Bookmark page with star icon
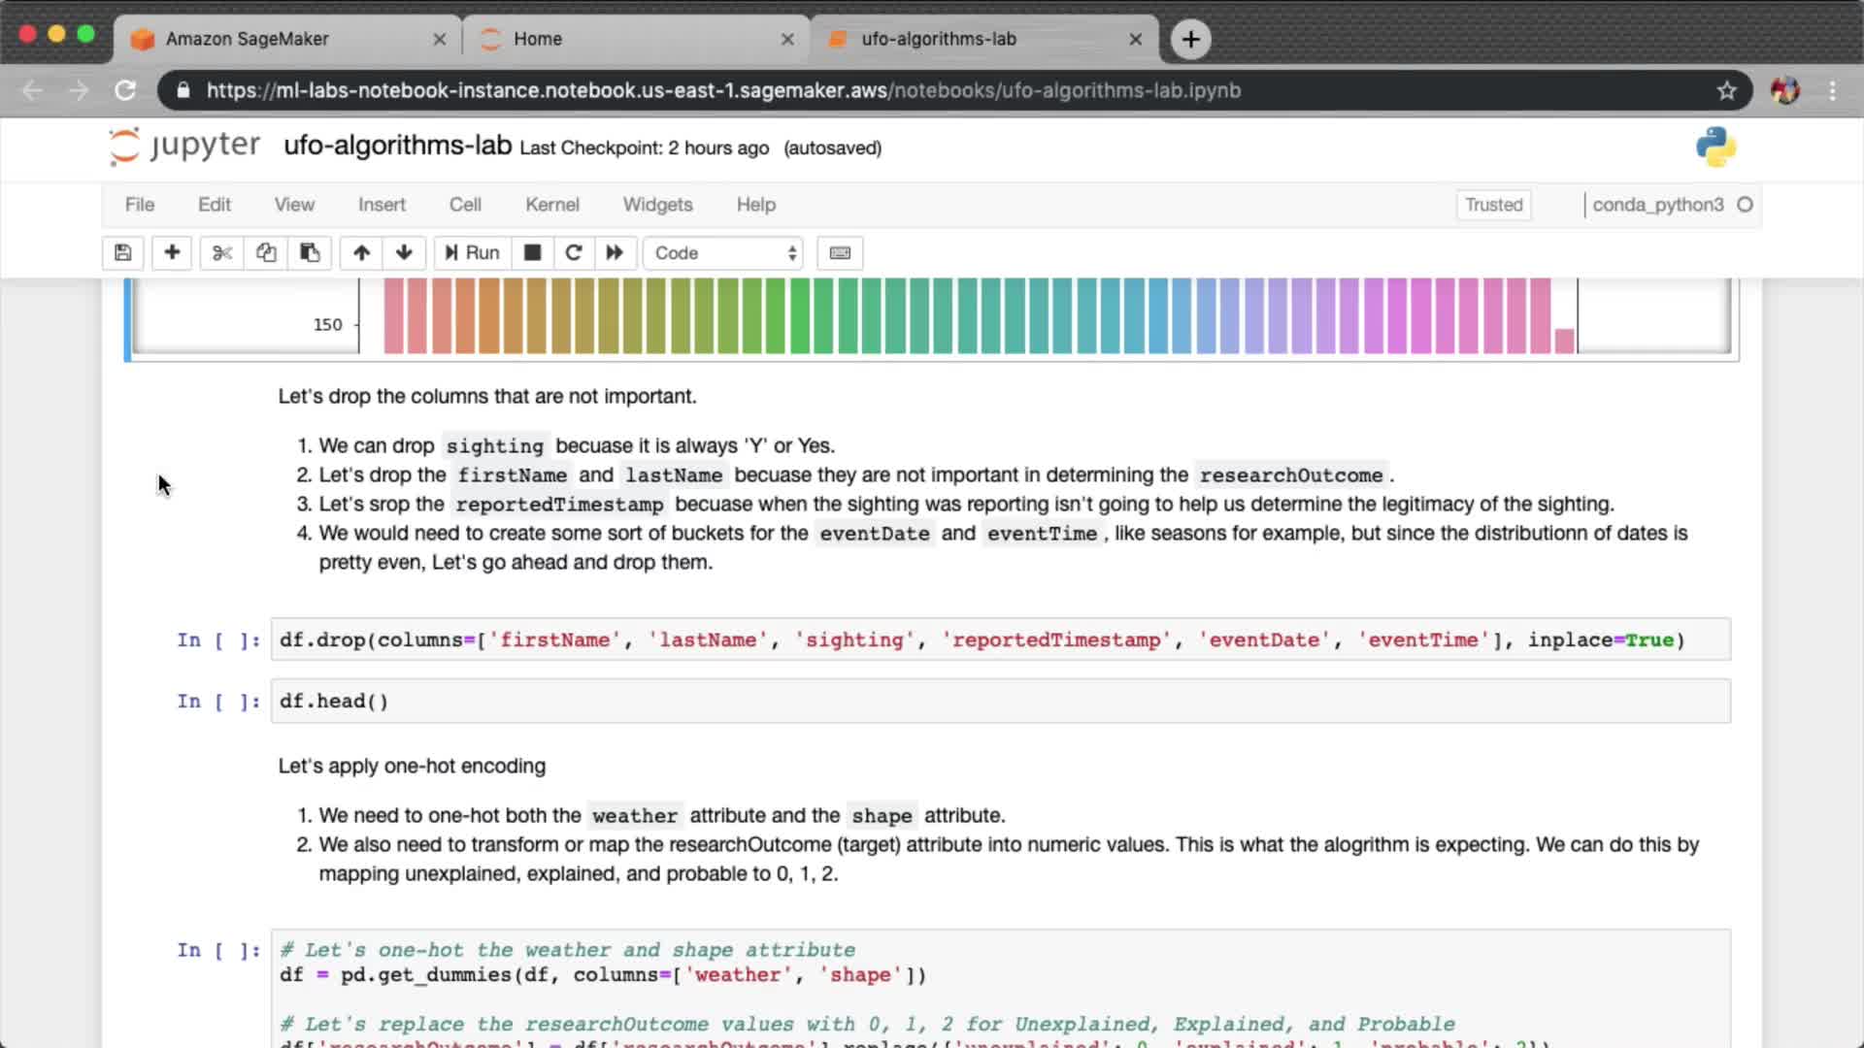 [x=1726, y=90]
